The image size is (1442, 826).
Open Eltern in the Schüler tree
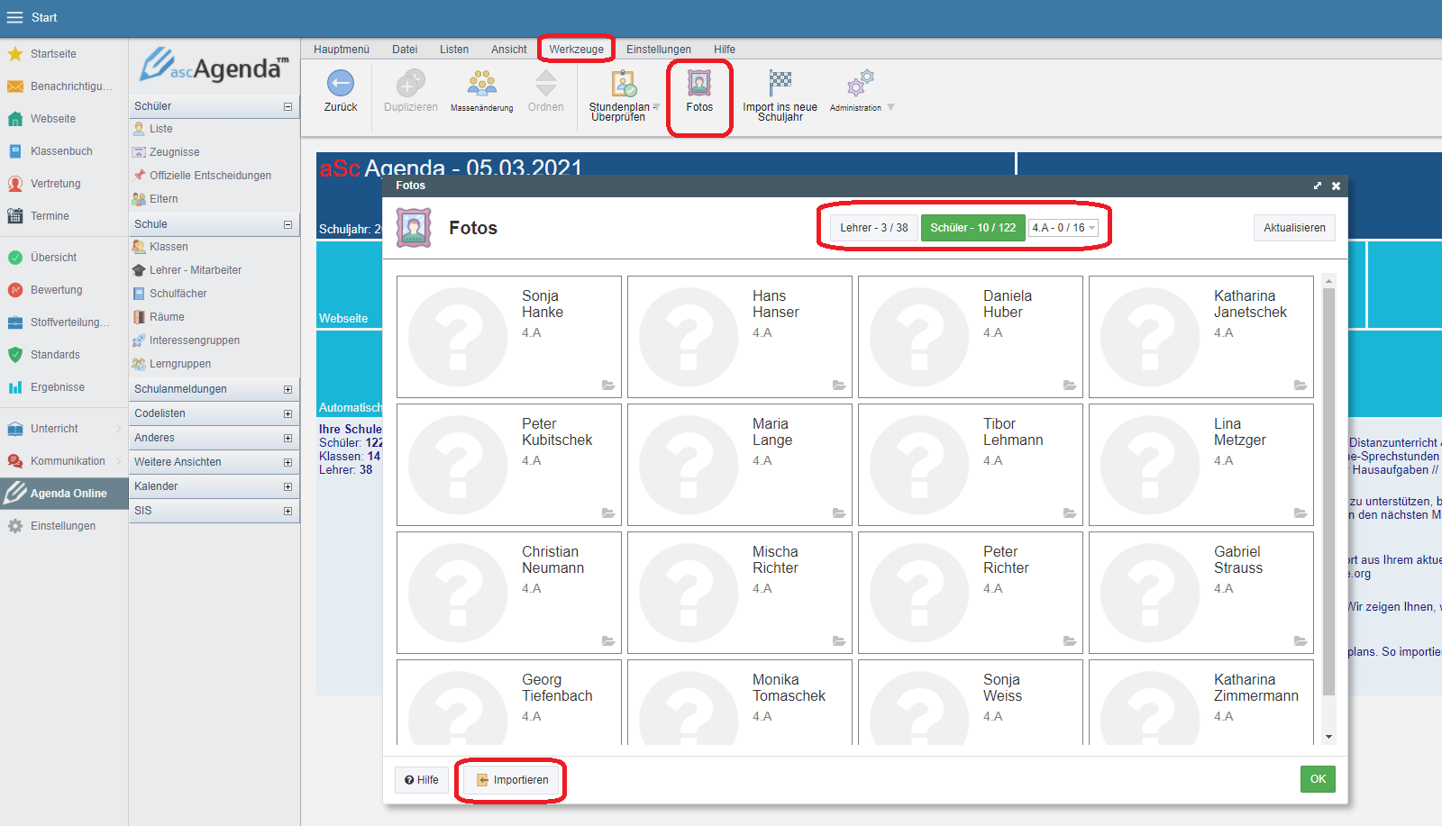click(163, 199)
